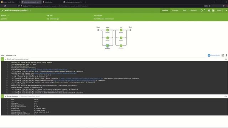Switch to the Nodes [Jenkins] browser tab
Viewport: 228px width, 128px height.
(52, 2)
